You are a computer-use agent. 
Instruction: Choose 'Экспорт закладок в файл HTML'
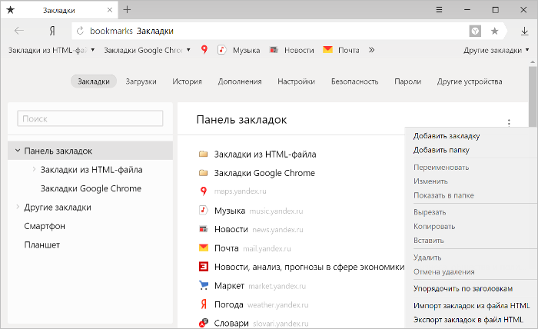point(471,318)
